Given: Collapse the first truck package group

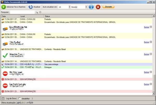Looking at the screenshot, I should tap(151, 27).
